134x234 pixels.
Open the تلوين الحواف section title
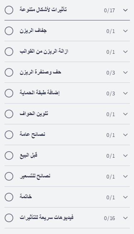34,114
